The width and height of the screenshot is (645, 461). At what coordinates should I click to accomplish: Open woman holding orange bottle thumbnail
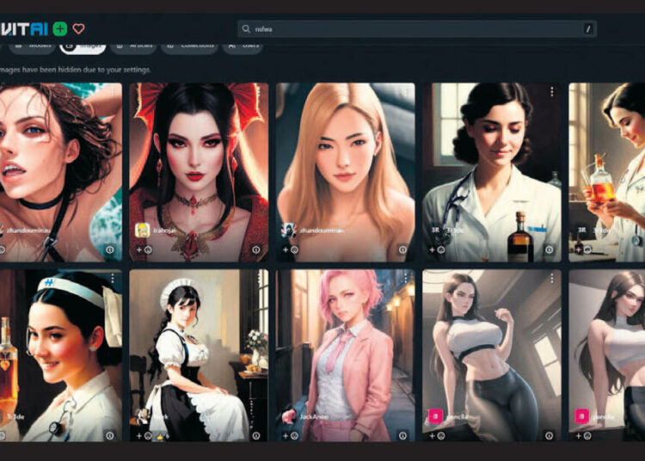tap(607, 172)
